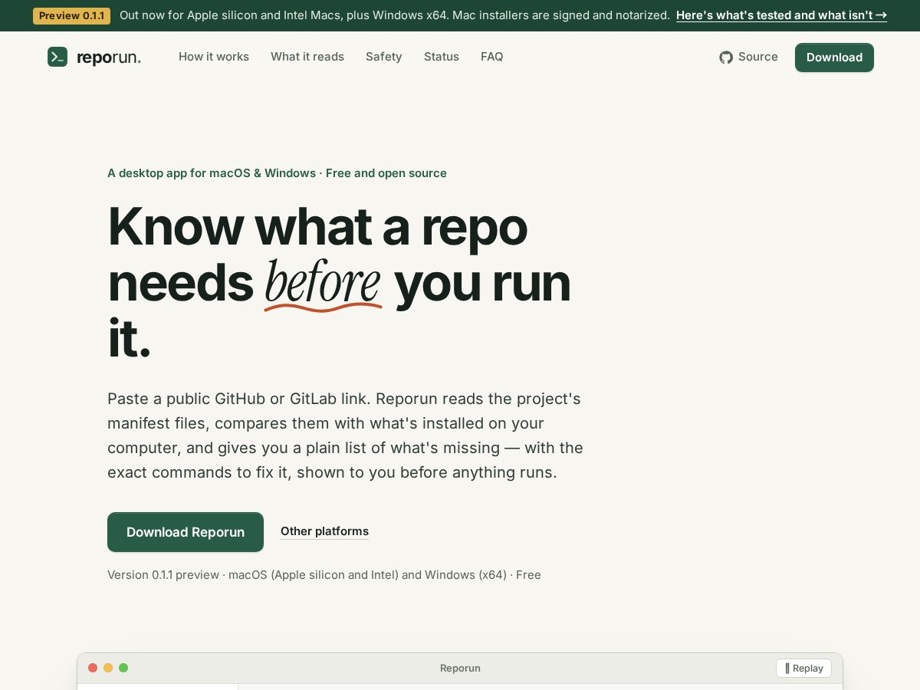Select Status in the navigation bar
920x690 pixels.
(442, 57)
